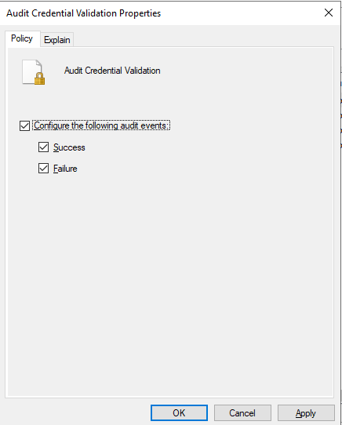This screenshot has height=425, width=342.
Task: Click the X icon in the title bar
Action: [x=329, y=13]
